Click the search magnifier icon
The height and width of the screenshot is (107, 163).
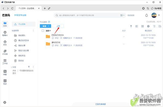(57, 15)
